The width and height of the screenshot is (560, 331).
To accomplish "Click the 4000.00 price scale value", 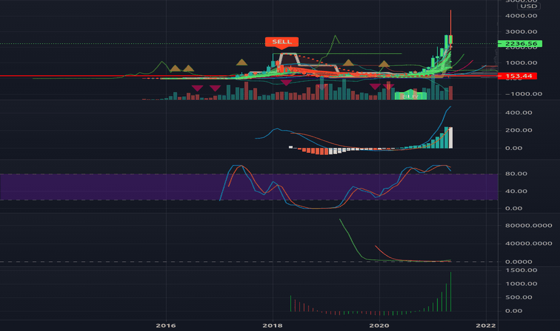I will coord(521,16).
